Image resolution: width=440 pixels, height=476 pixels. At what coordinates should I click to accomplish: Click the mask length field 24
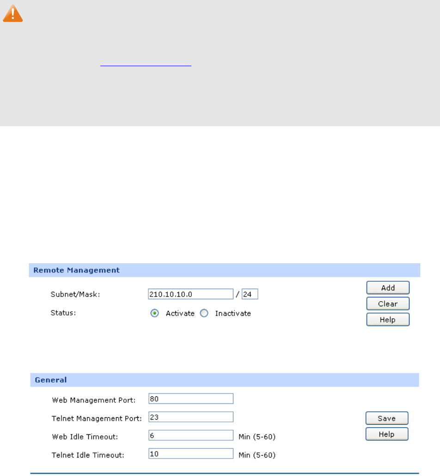click(x=250, y=294)
